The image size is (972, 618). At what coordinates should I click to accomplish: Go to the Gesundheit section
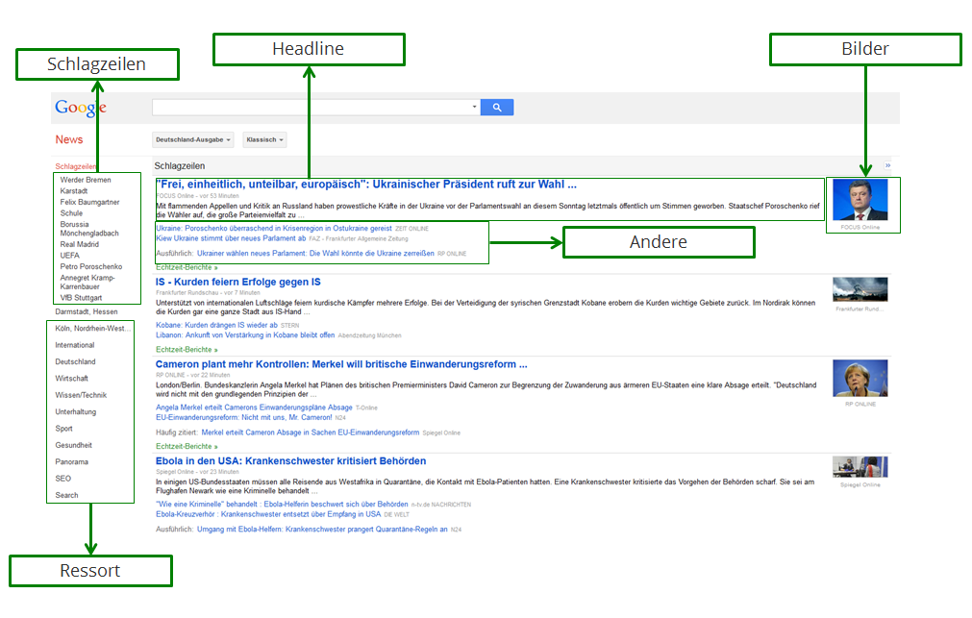tap(74, 446)
